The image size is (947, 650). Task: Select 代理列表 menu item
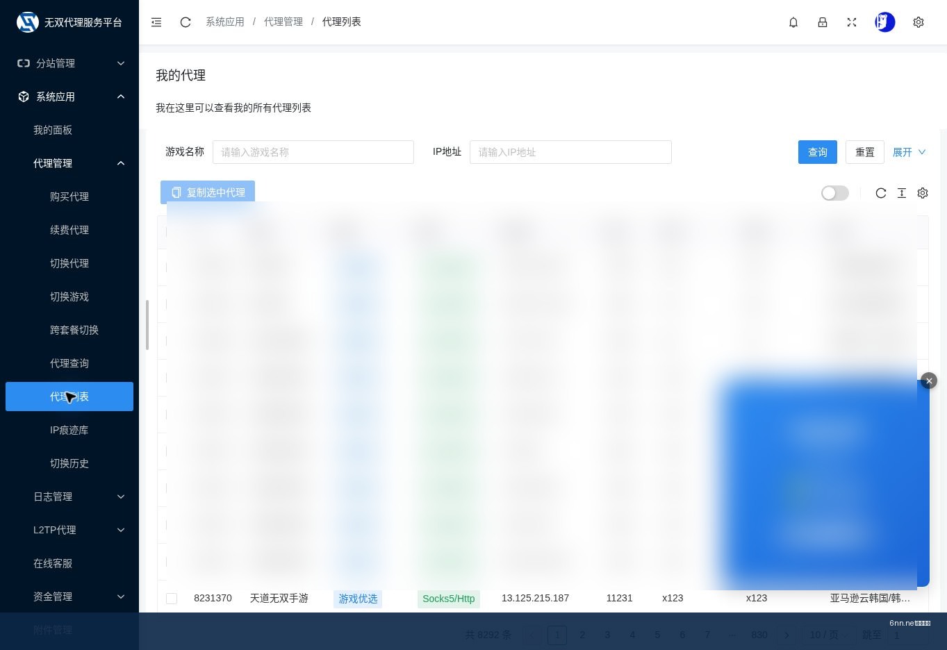pos(69,397)
